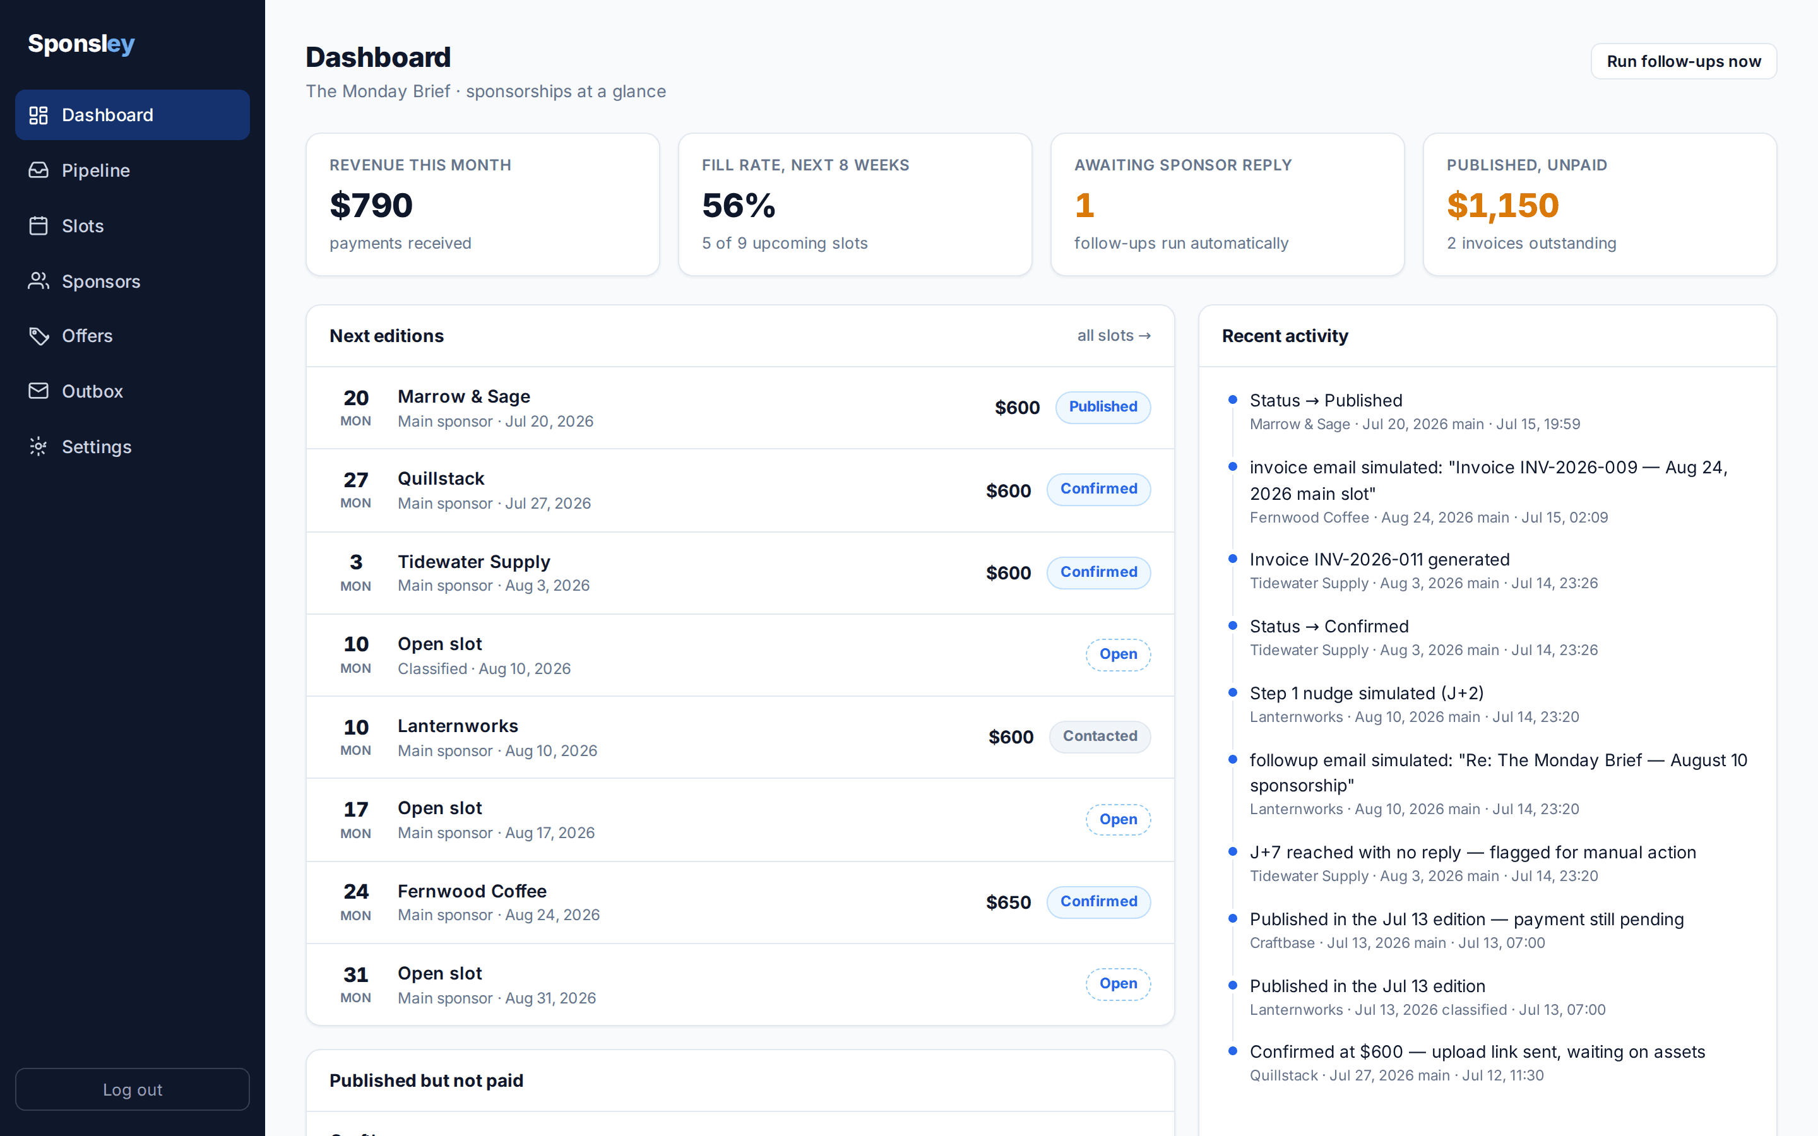The width and height of the screenshot is (1818, 1136).
Task: Click the Confirmed badge for Quillstack
Action: click(1098, 489)
